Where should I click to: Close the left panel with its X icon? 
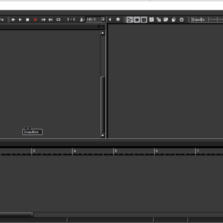coord(103,27)
